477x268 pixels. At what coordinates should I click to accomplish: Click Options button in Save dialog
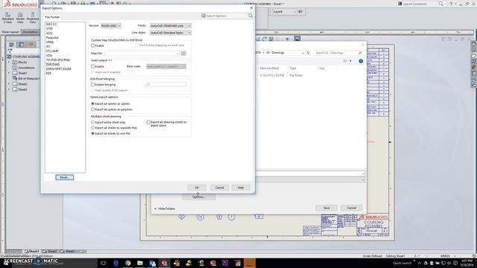(x=199, y=197)
